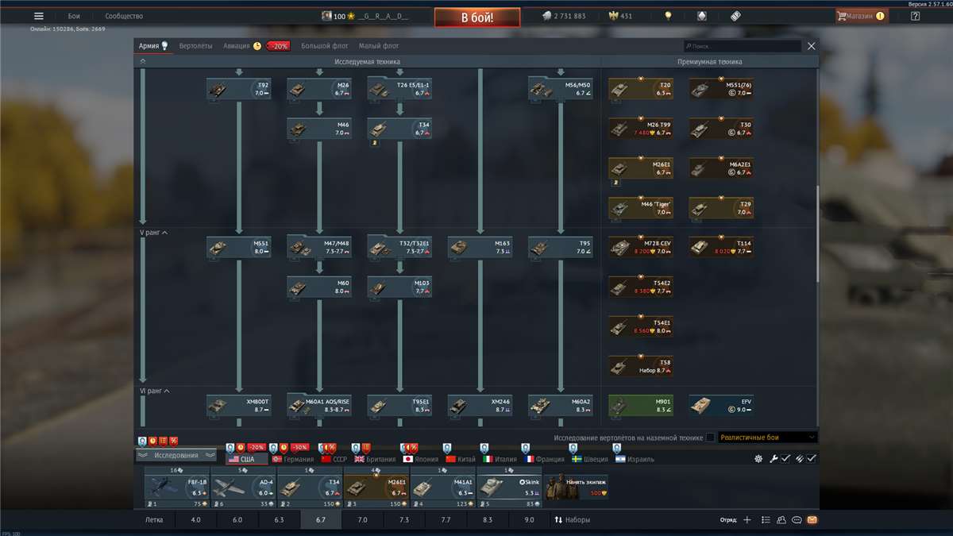
Task: Toggle the rightmost checkbox beside the repair-strokes icon
Action: coord(812,459)
